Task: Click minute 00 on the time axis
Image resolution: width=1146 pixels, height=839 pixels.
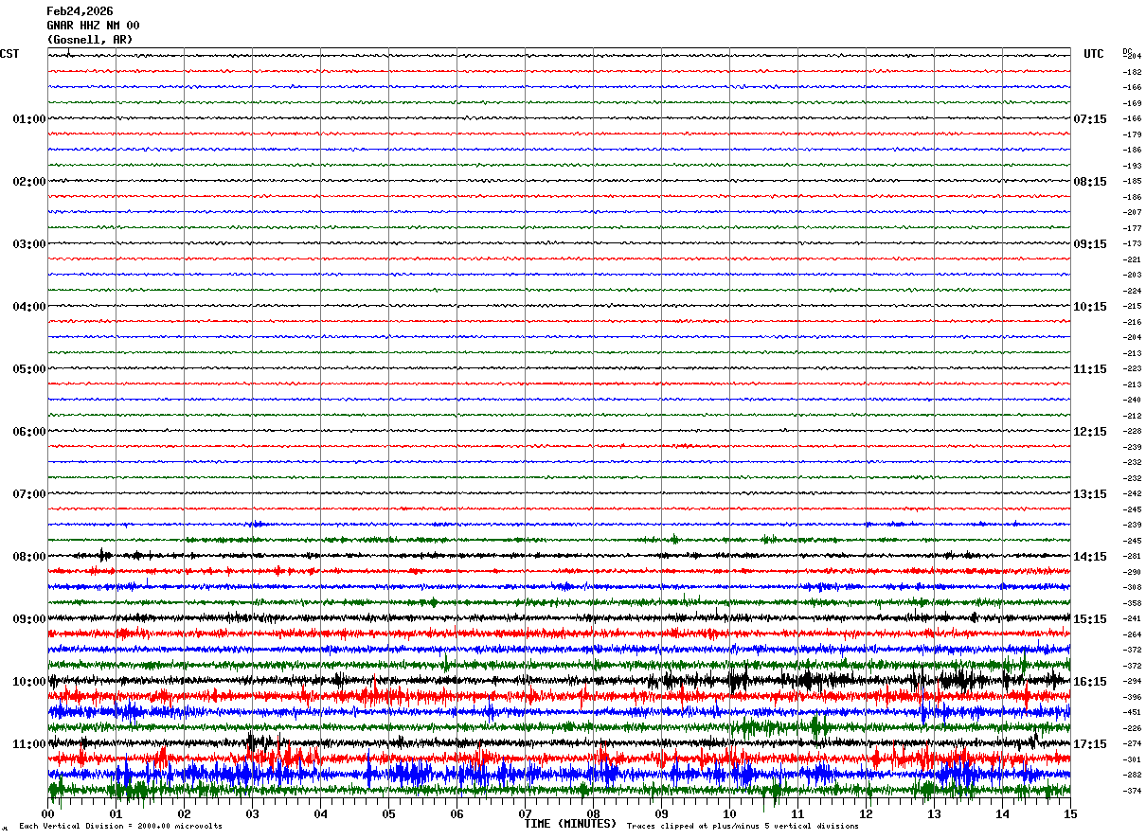Action: tap(47, 813)
